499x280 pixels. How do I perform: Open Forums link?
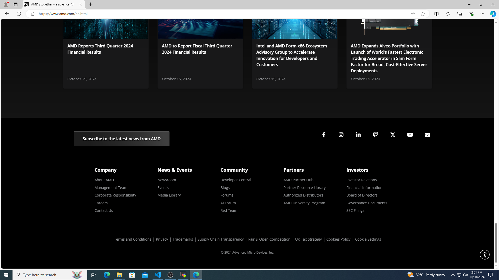pyautogui.click(x=227, y=195)
